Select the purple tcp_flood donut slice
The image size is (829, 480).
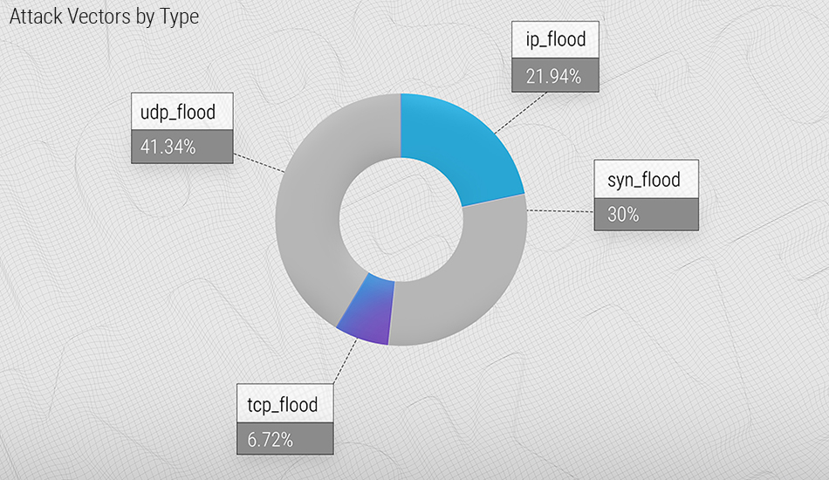367,312
